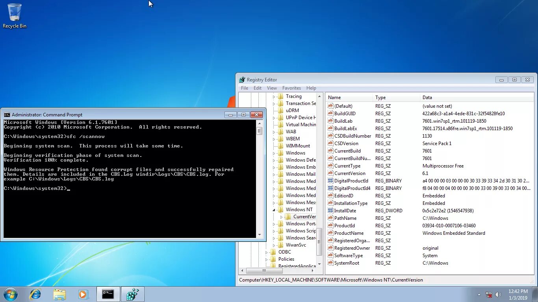Open the File menu in Registry Editor

click(245, 88)
